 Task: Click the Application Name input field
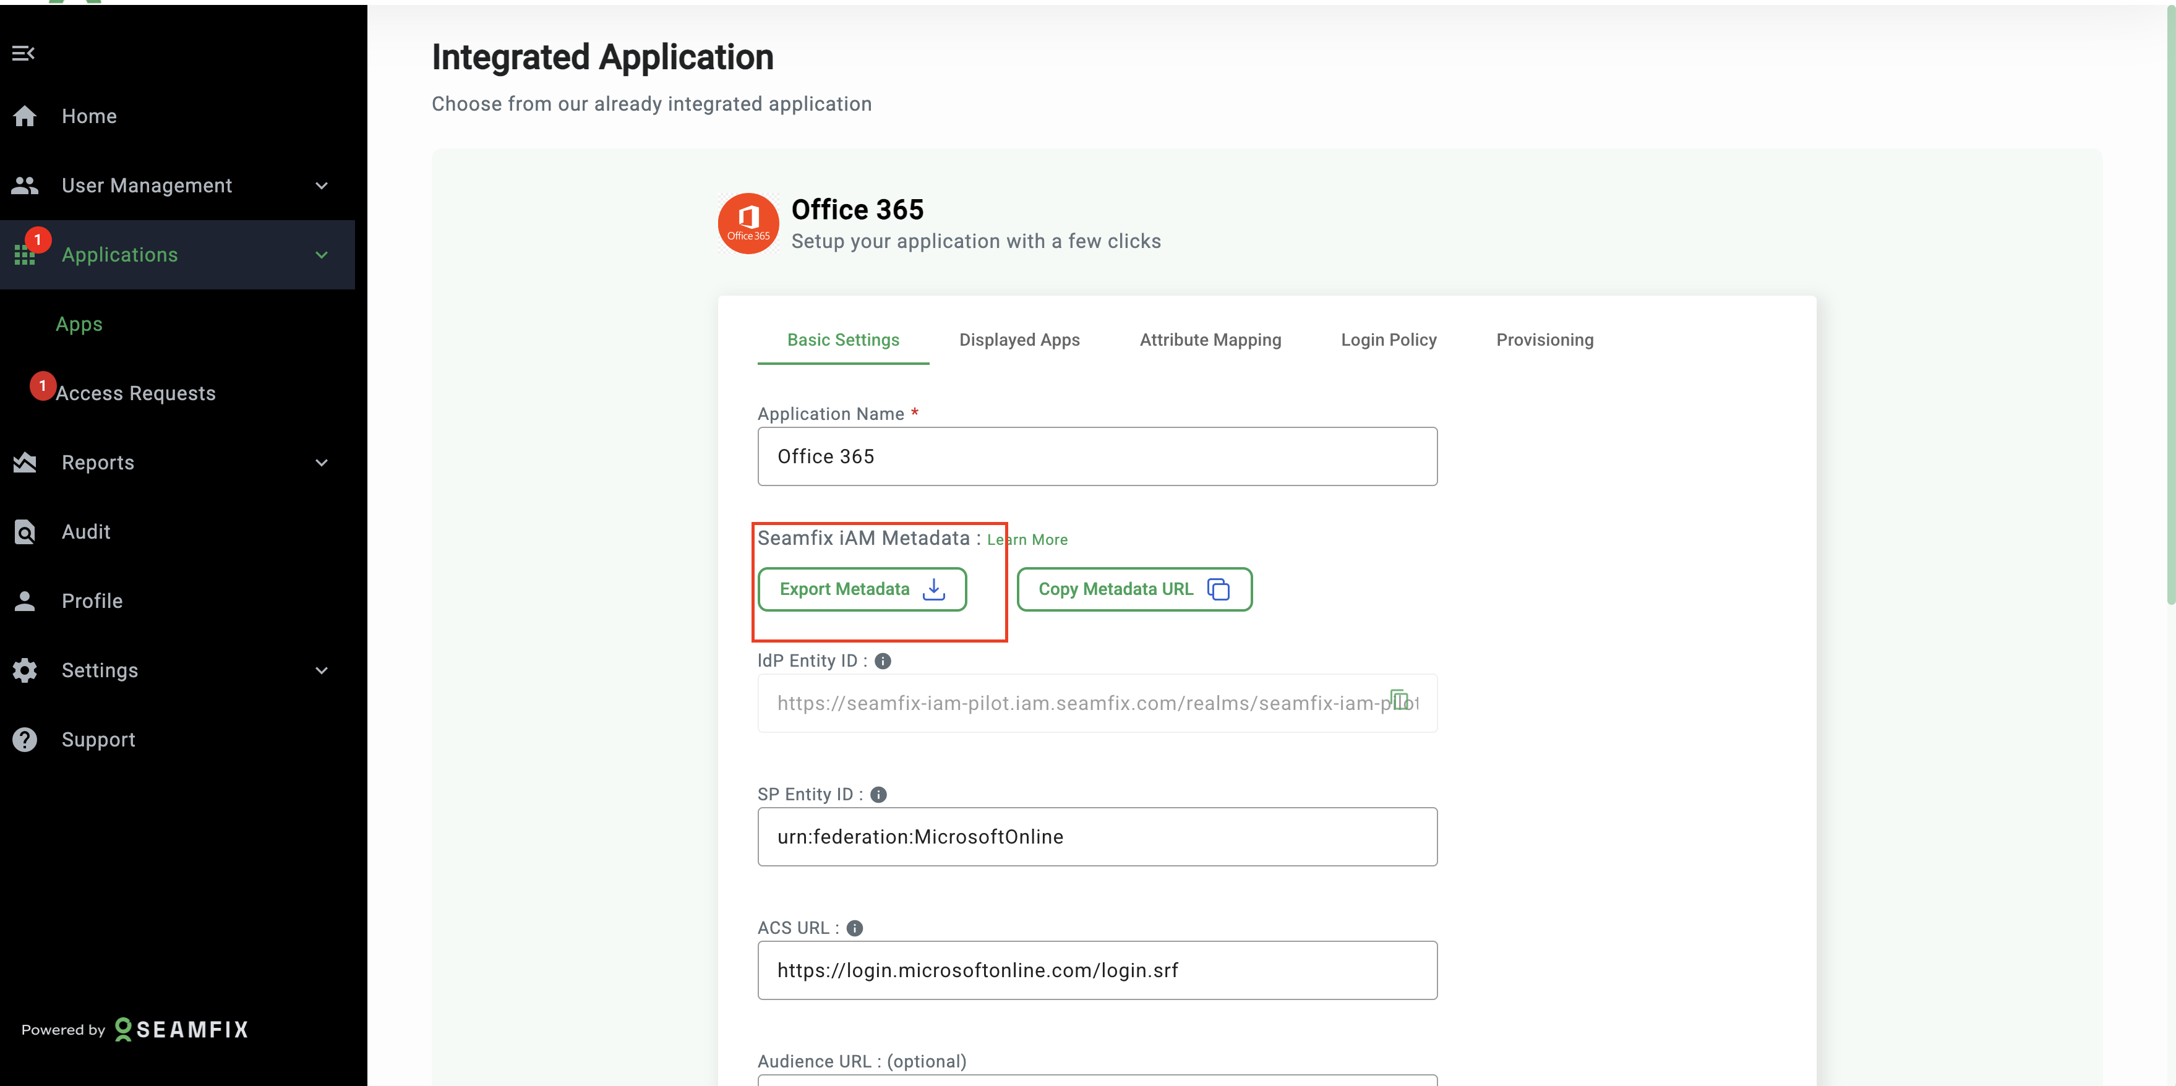click(x=1097, y=457)
